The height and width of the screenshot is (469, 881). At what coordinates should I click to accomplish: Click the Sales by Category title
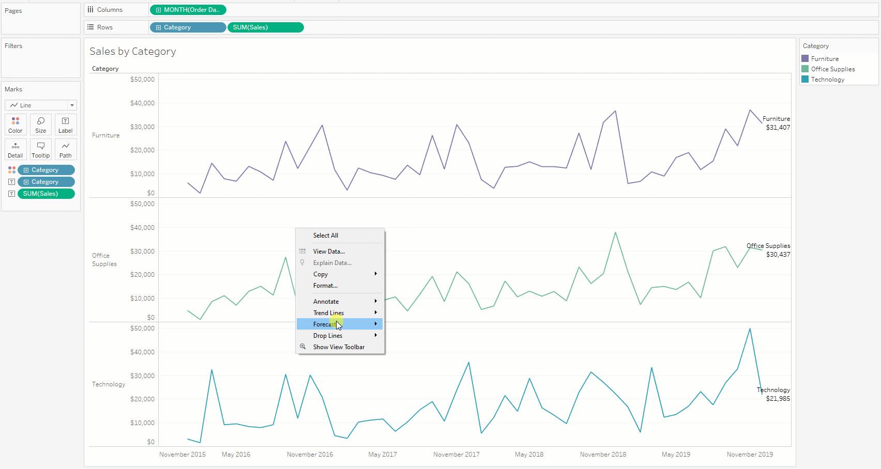coord(133,51)
